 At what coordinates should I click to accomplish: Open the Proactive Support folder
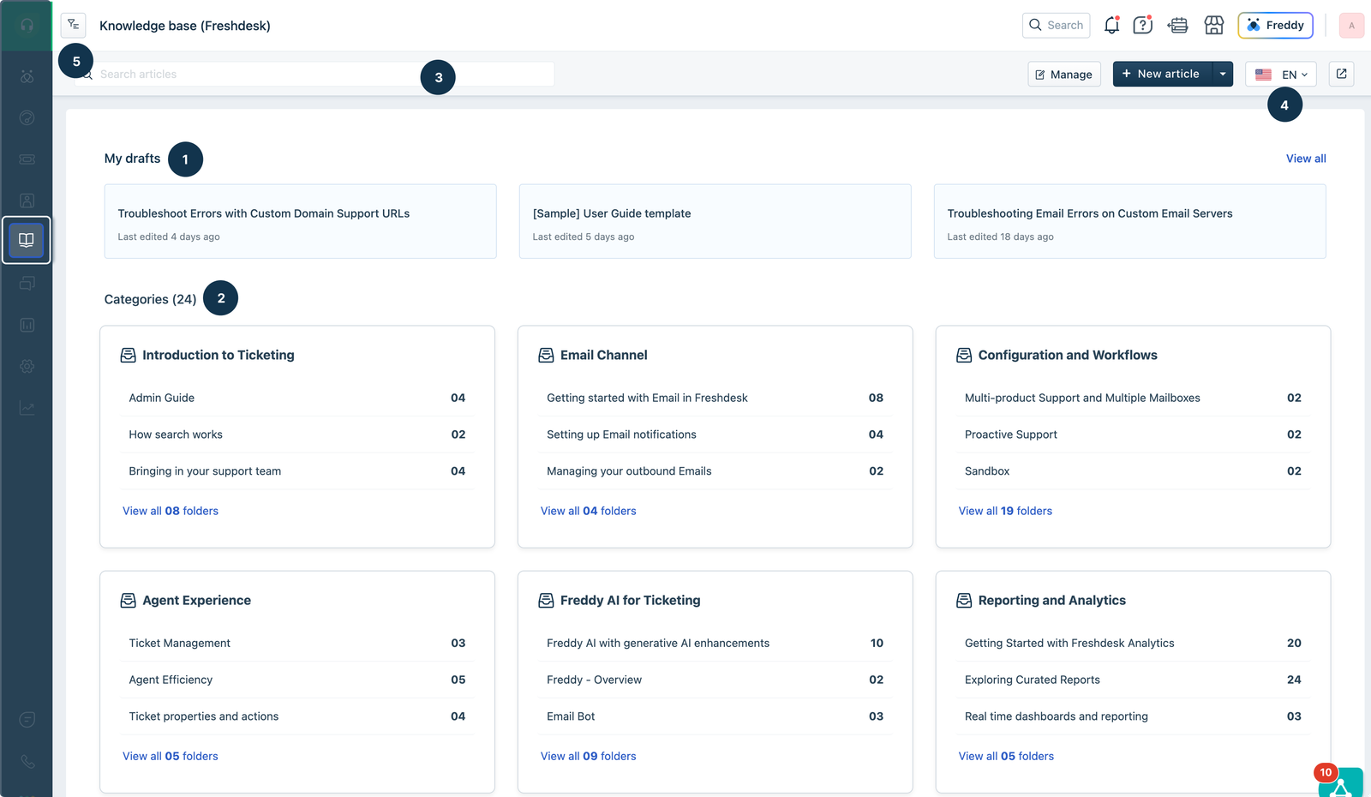coord(1133,434)
